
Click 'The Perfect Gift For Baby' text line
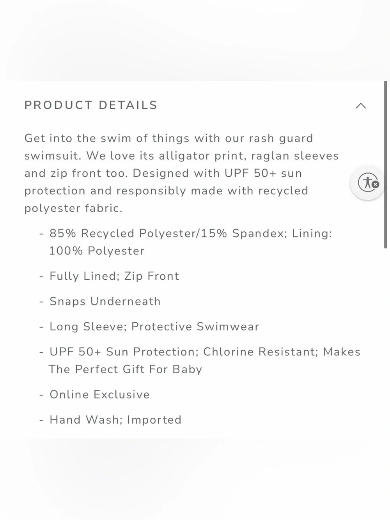tap(125, 369)
